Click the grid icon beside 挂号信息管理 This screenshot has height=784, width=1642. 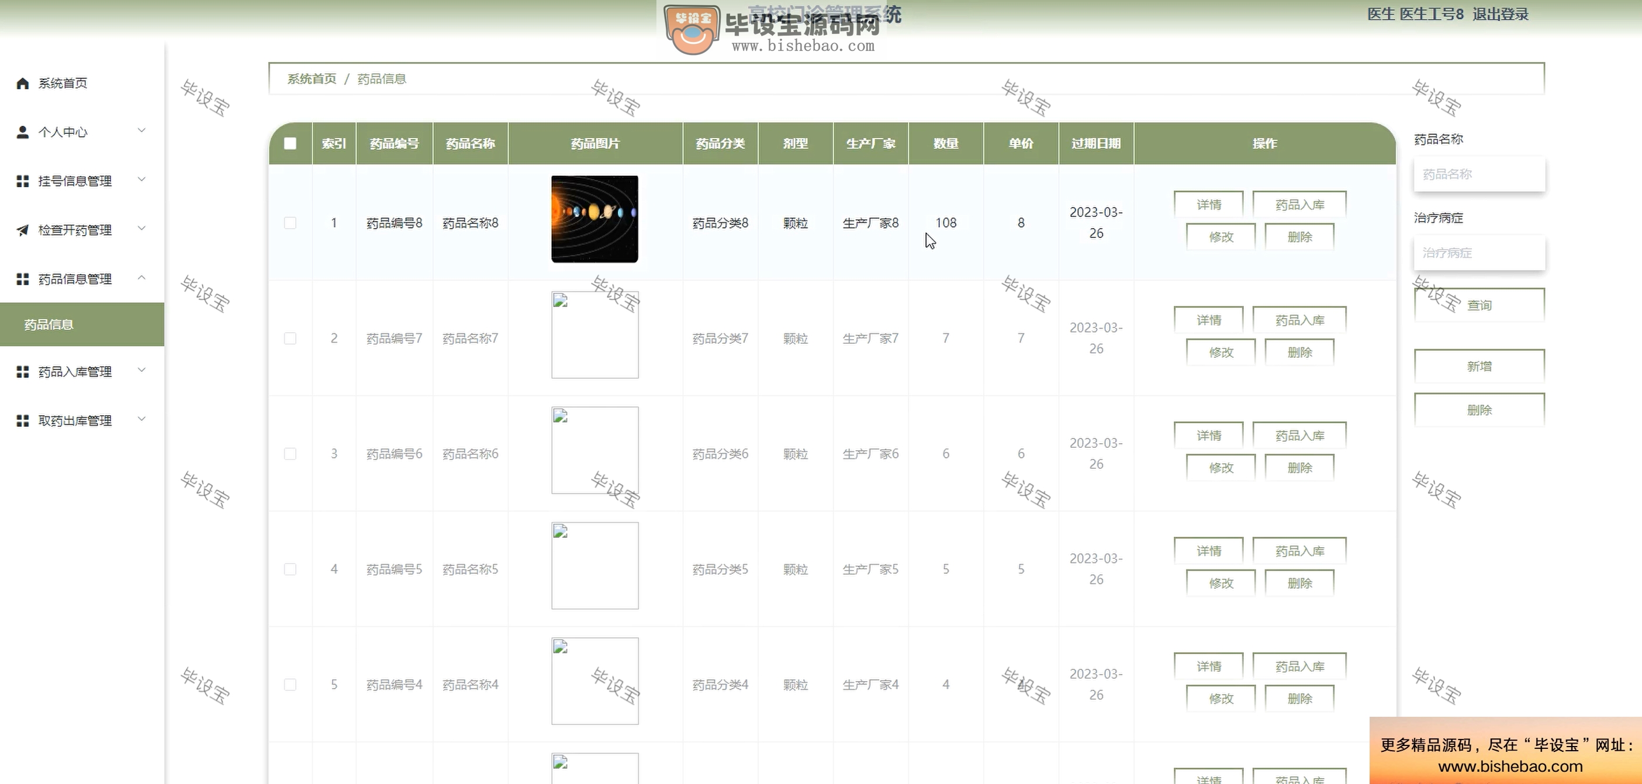pyautogui.click(x=22, y=181)
